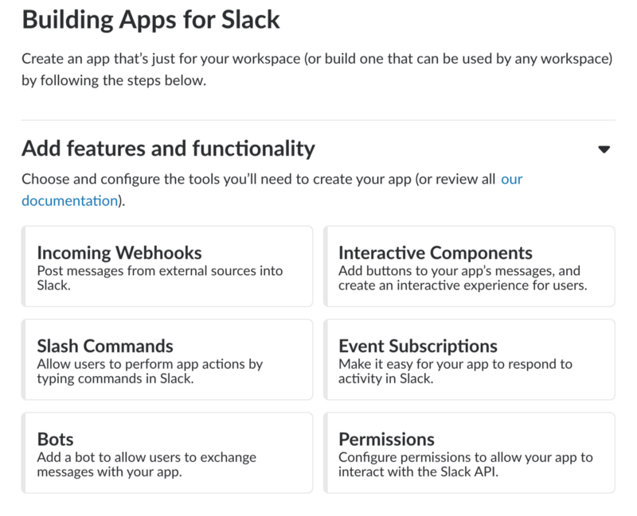Click the disclosure triangle next to section header
This screenshot has width=637, height=516.
click(605, 148)
